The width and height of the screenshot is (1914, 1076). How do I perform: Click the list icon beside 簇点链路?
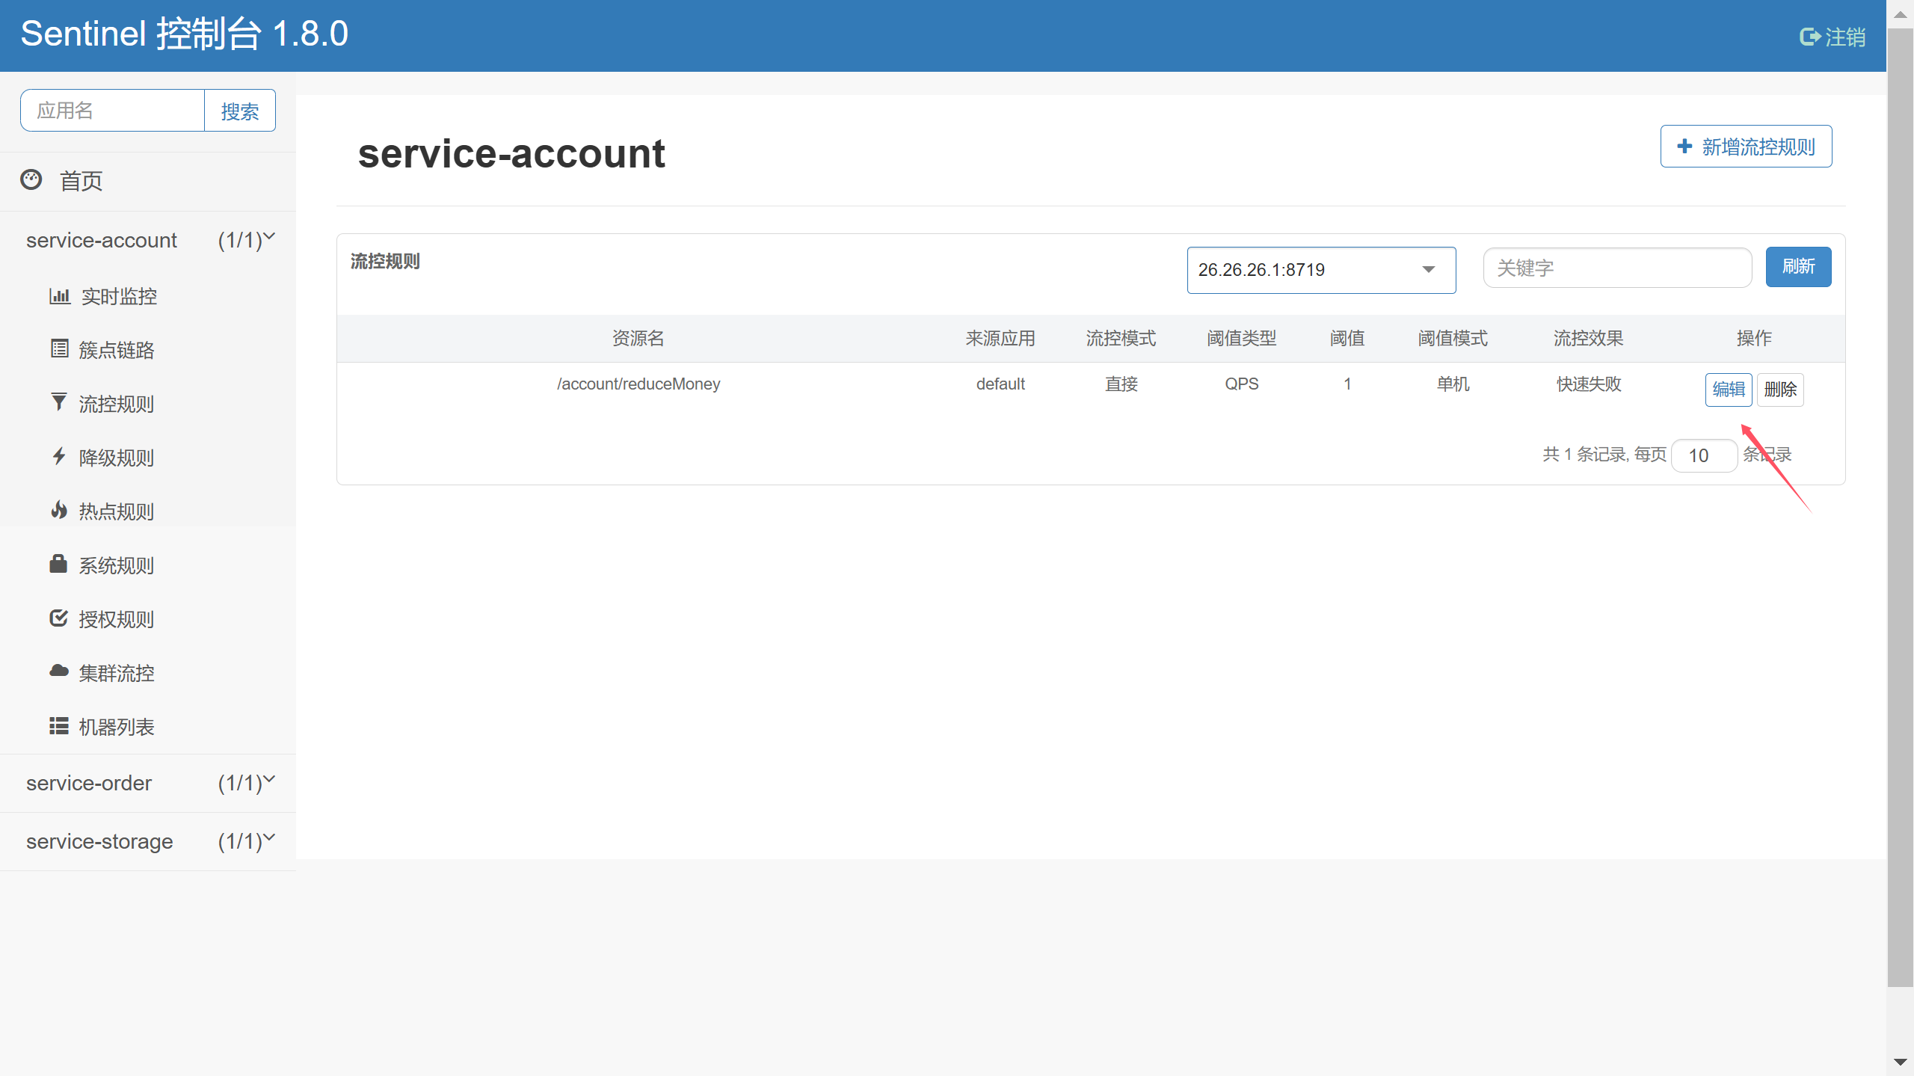59,348
